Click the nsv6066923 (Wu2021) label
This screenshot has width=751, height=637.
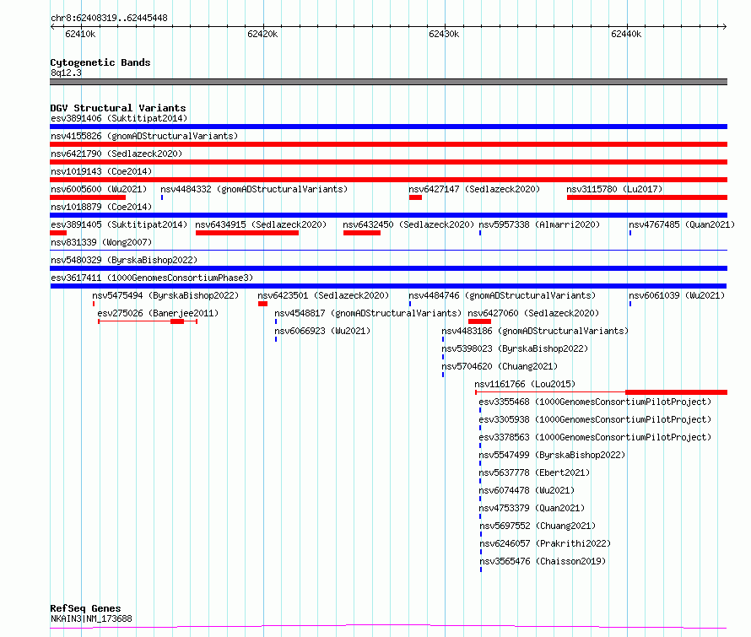[x=322, y=331]
